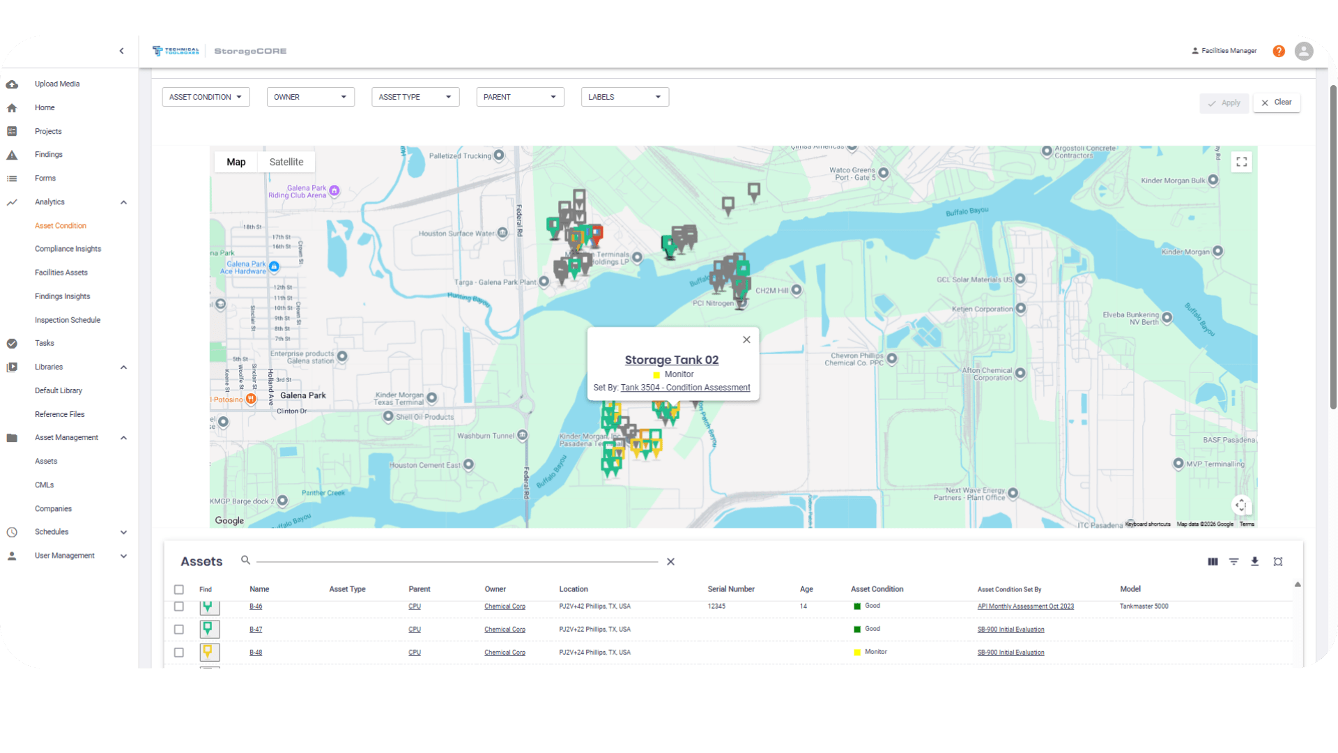Click the yellow Monitor swatch in B-48 row
The height and width of the screenshot is (753, 1338).
click(857, 653)
